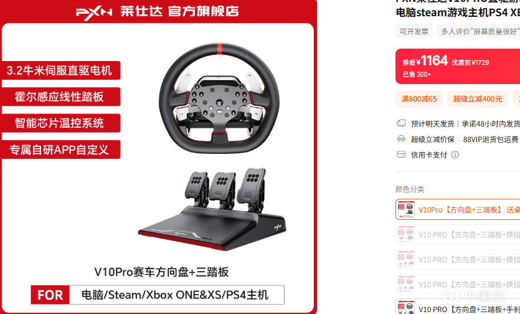The height and width of the screenshot is (314, 520).
Task: Click the 3.2牛米伺服直驱电机 feature label
Action: pyautogui.click(x=60, y=70)
